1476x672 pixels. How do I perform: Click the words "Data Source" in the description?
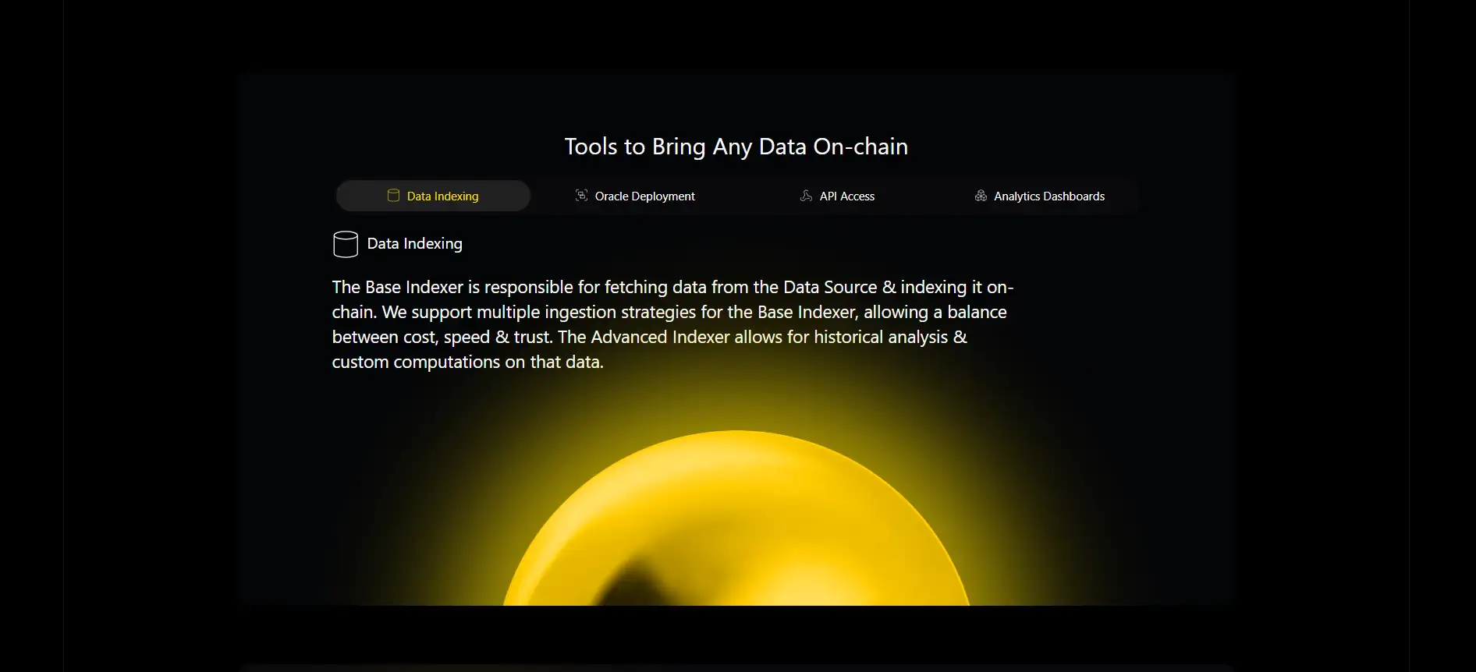[830, 287]
